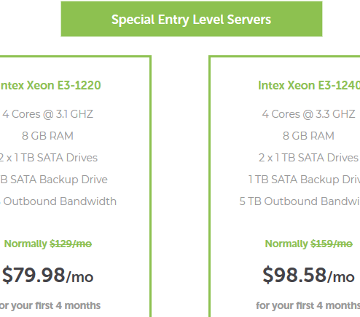Click Outbound Bandwidth in the E3-1220 card
The width and height of the screenshot is (360, 317).
[x=58, y=201]
